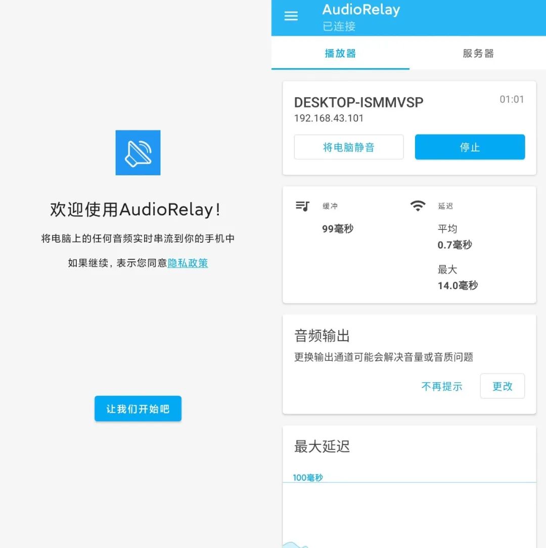The width and height of the screenshot is (546, 548).
Task: Click the blue AudioRelay speaker logo
Action: tap(138, 153)
